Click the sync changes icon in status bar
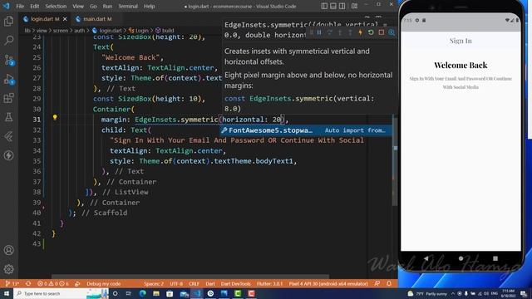532x299 pixels. [x=28, y=283]
